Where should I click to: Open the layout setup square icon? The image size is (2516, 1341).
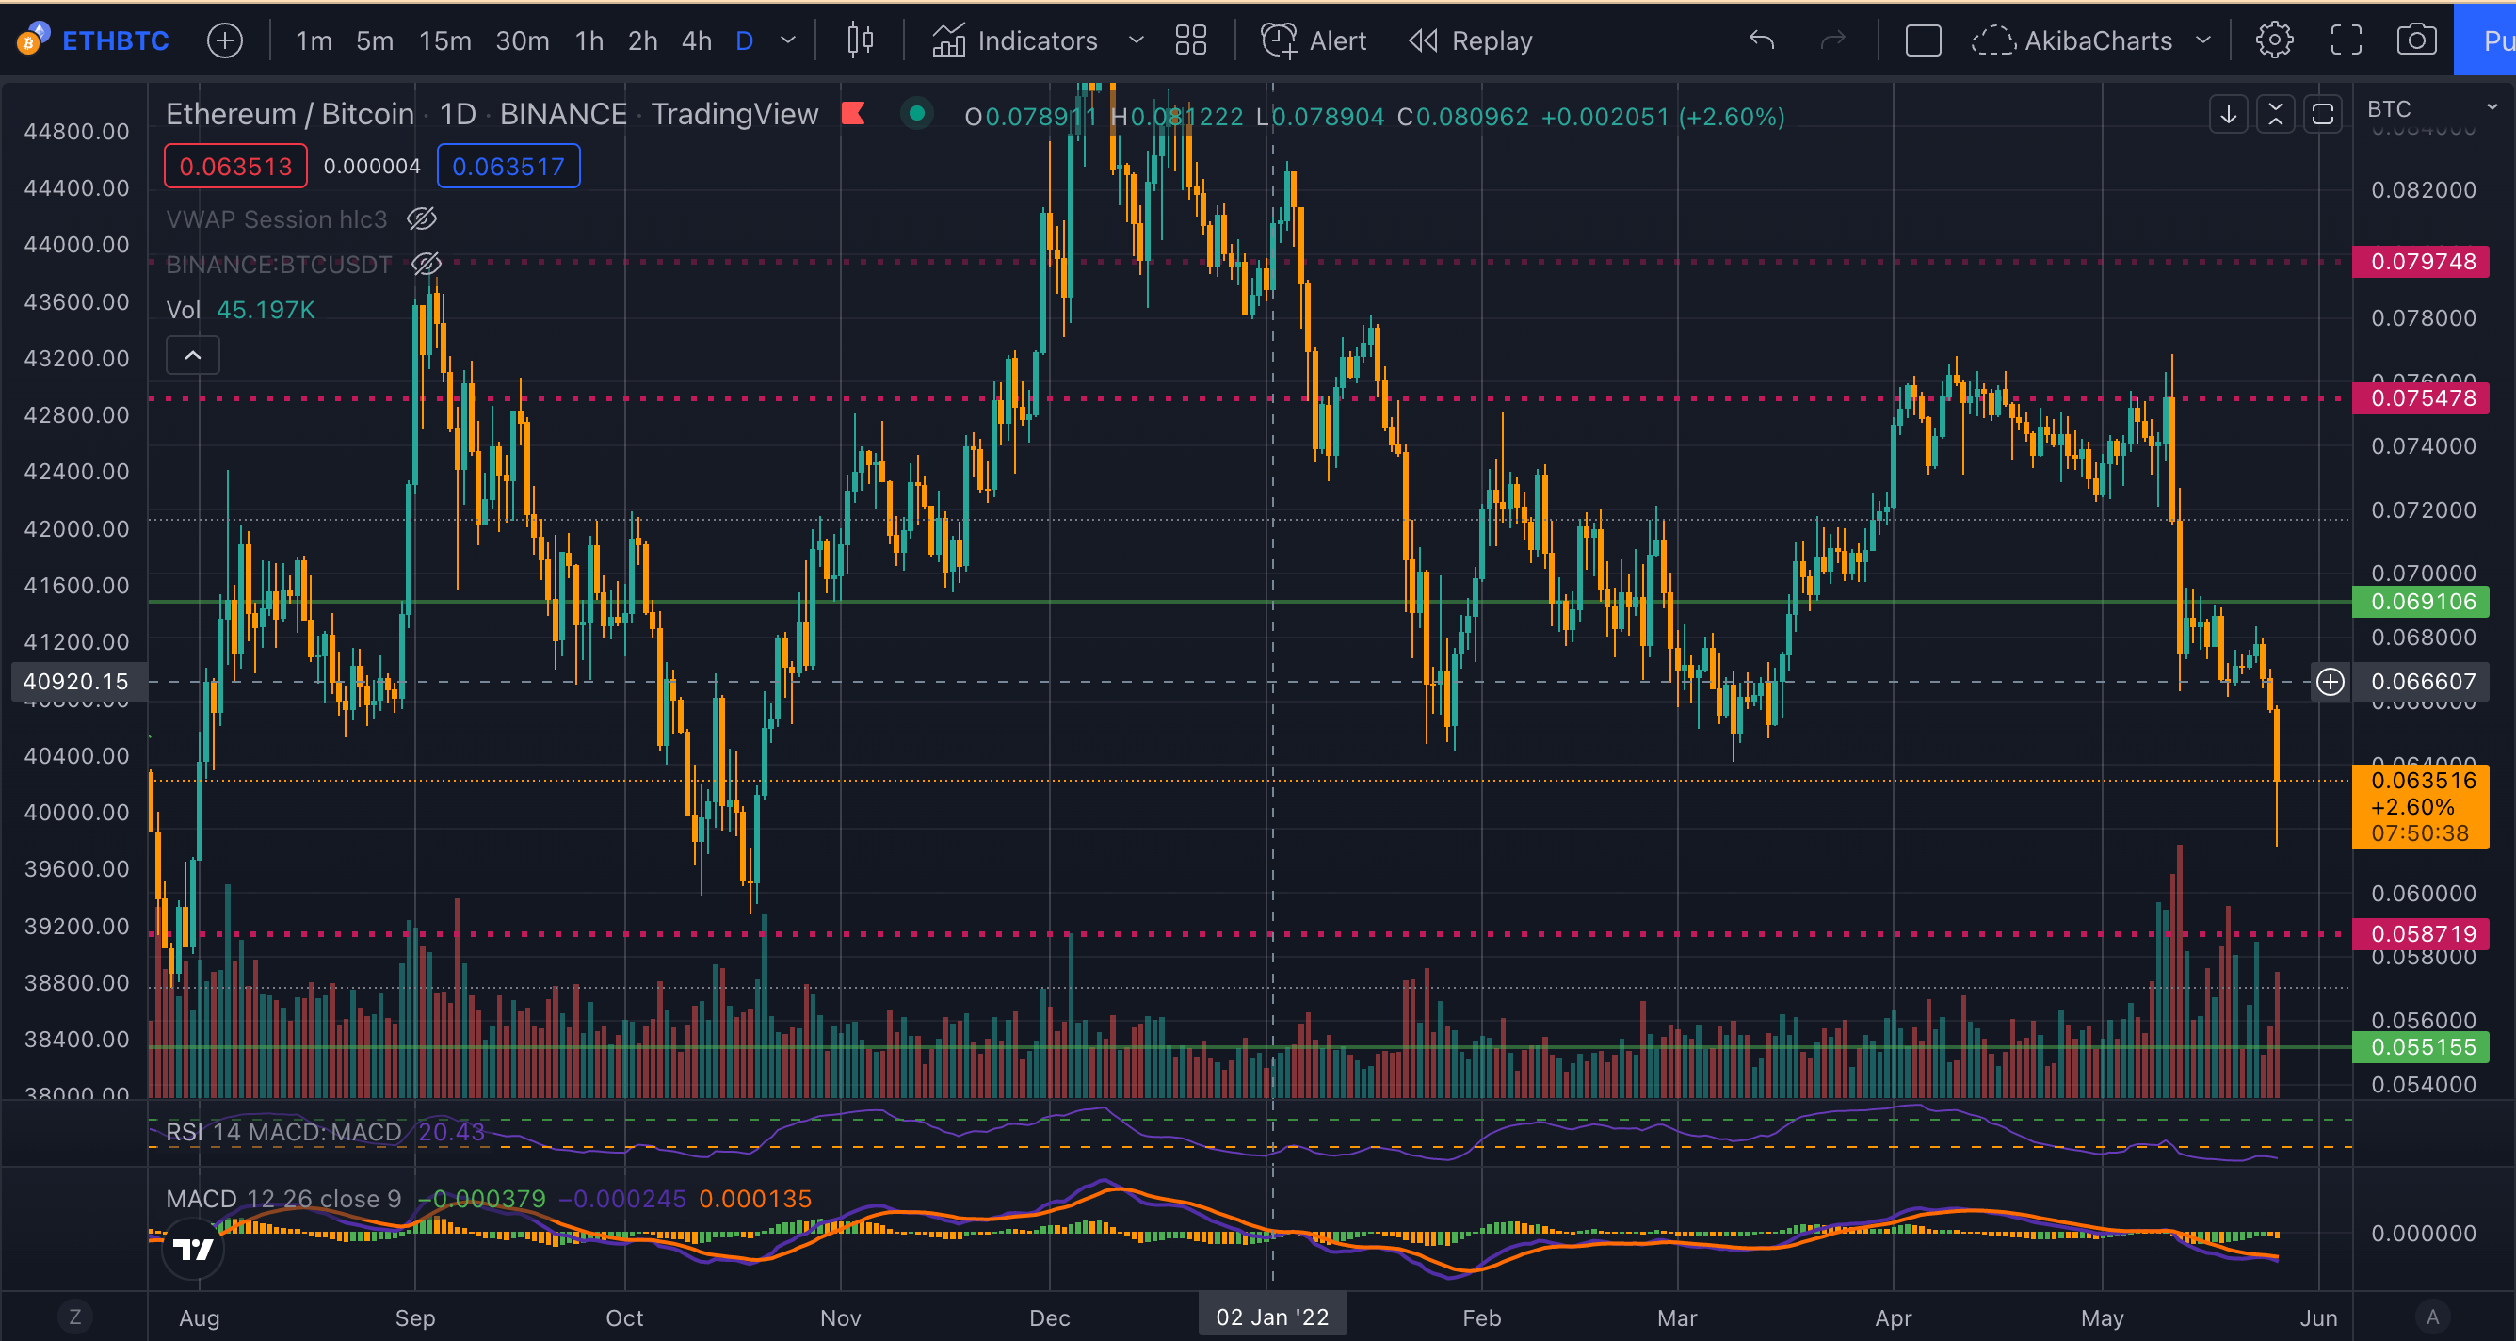coord(1923,41)
